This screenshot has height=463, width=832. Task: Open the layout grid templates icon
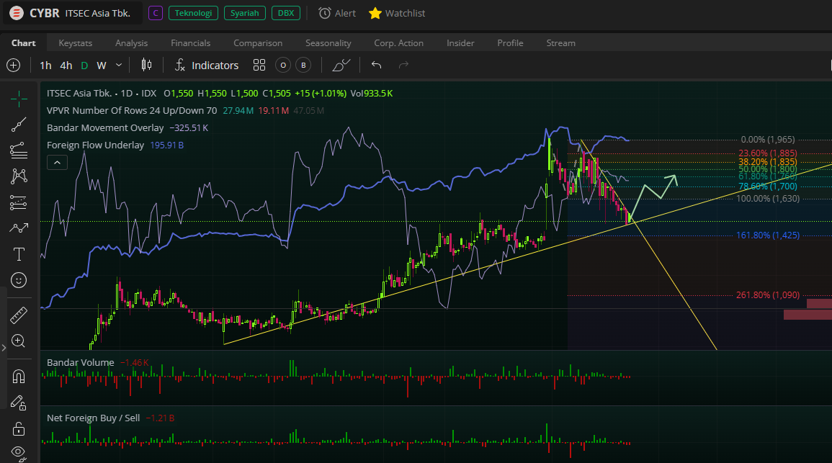259,66
